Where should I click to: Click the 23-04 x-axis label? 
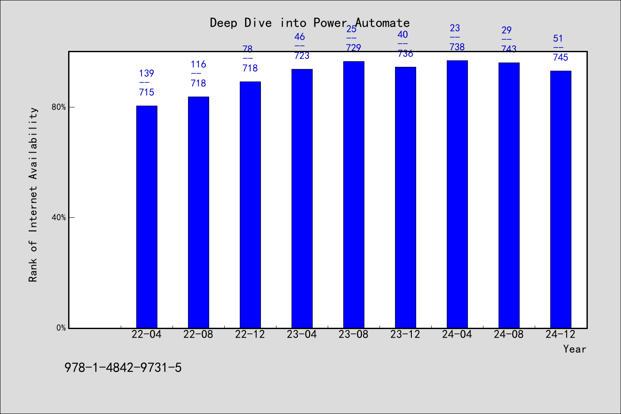click(x=302, y=334)
